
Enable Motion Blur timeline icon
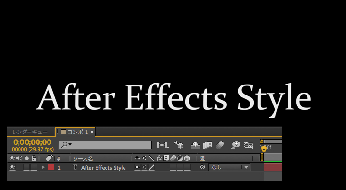pos(220,144)
